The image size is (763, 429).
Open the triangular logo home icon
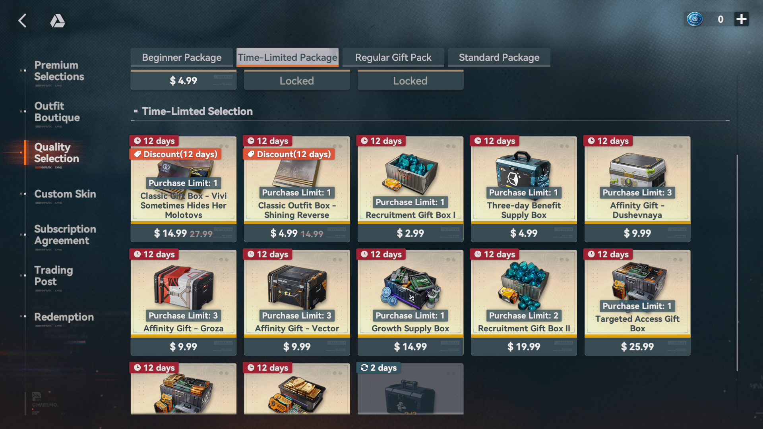[x=58, y=21]
